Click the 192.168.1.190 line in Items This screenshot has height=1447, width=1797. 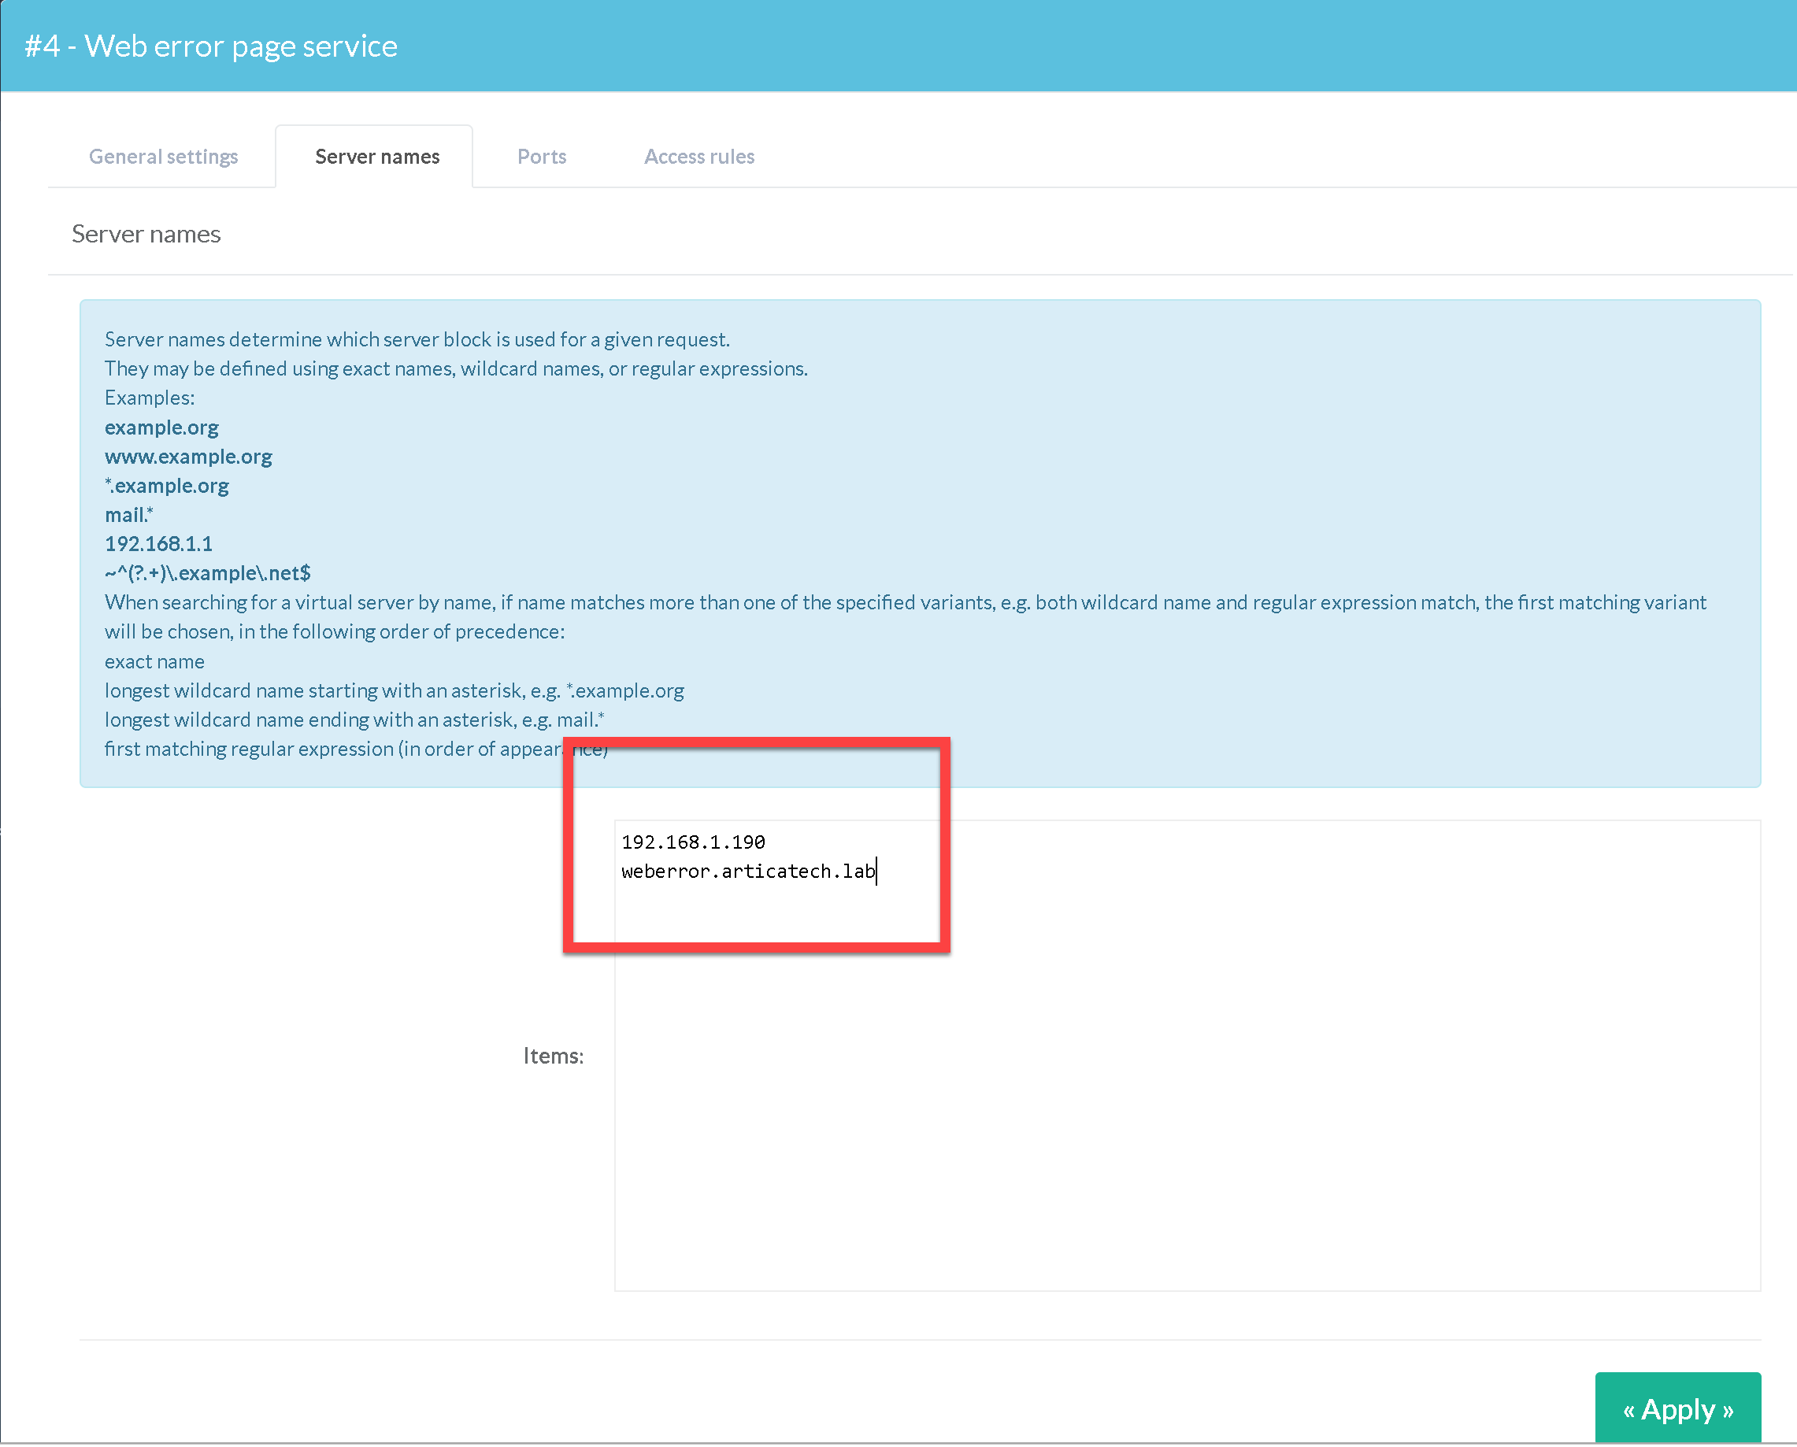pyautogui.click(x=693, y=842)
